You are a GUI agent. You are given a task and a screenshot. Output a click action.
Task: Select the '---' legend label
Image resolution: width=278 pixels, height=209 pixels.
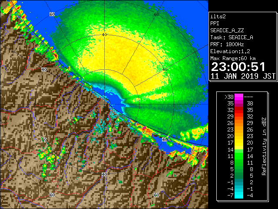coord(248,97)
